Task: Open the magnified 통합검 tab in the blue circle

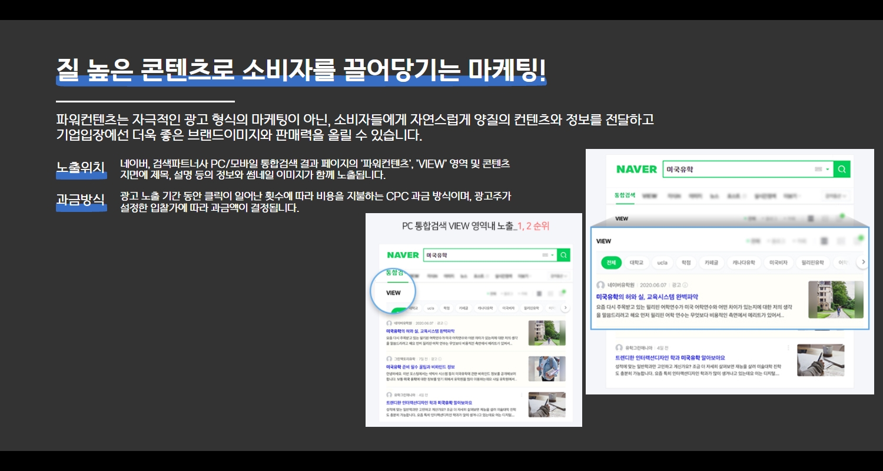Action: pyautogui.click(x=394, y=273)
